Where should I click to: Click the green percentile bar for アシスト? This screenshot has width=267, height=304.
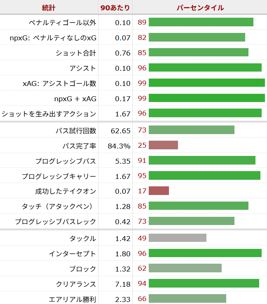point(205,68)
